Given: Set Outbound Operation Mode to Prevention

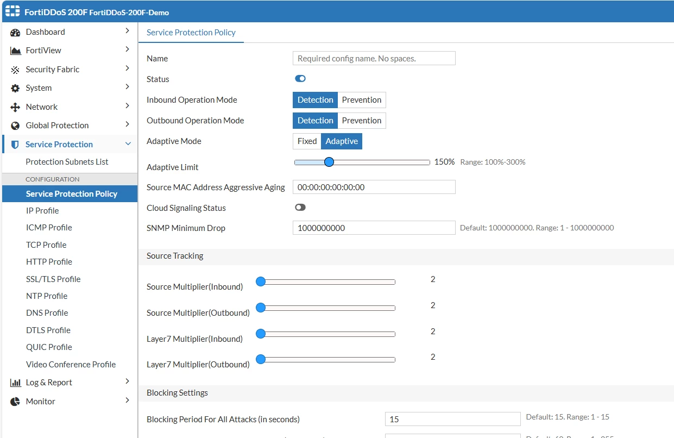Looking at the screenshot, I should click(x=362, y=121).
